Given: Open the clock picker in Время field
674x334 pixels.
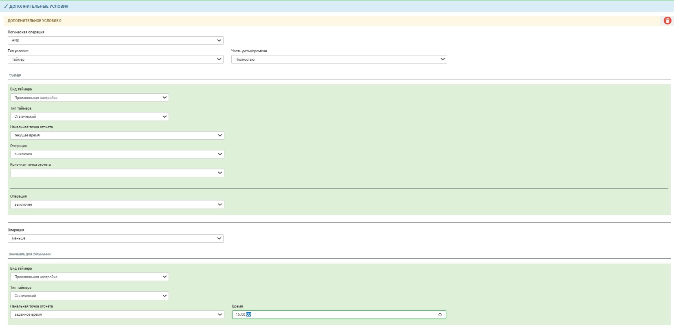Looking at the screenshot, I should click(x=440, y=314).
